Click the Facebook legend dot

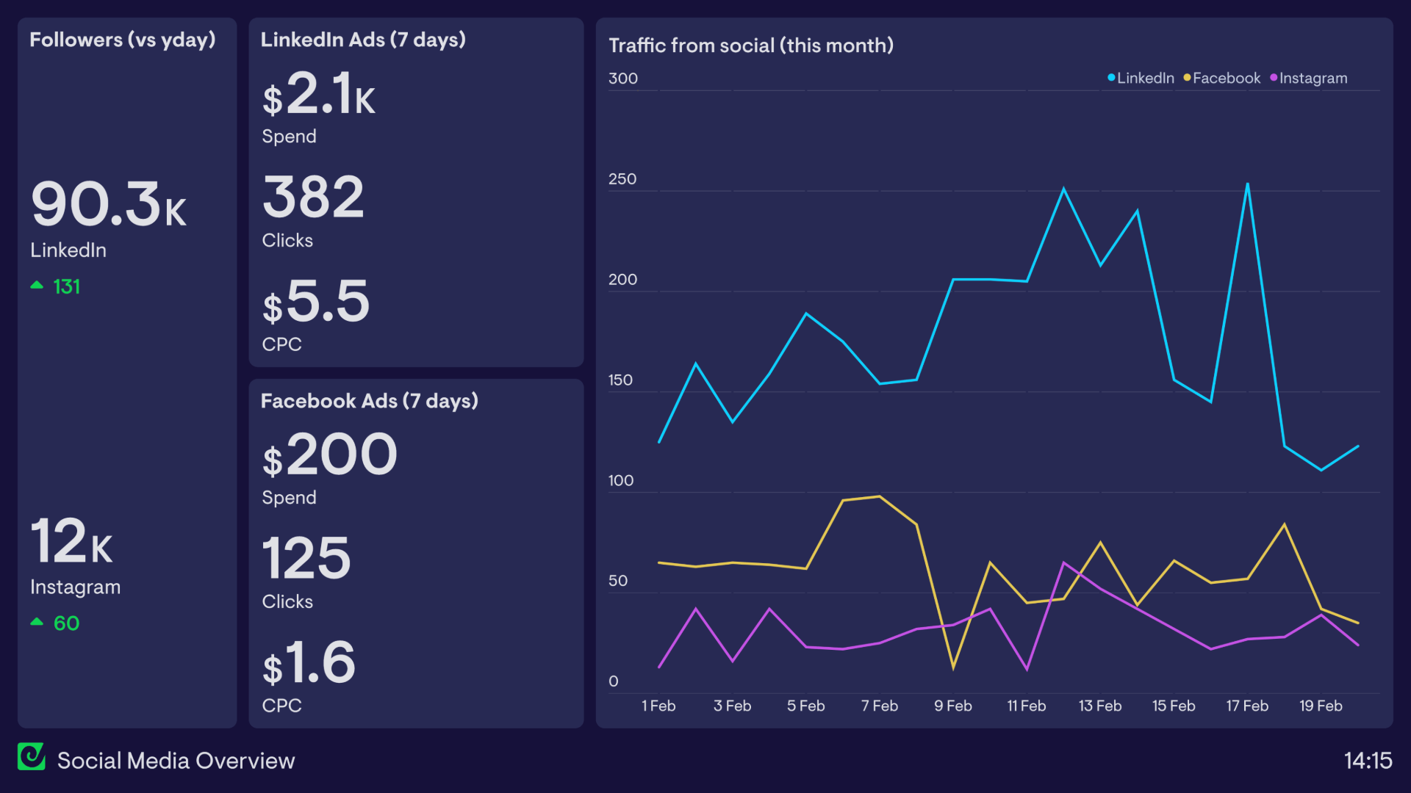coord(1188,78)
